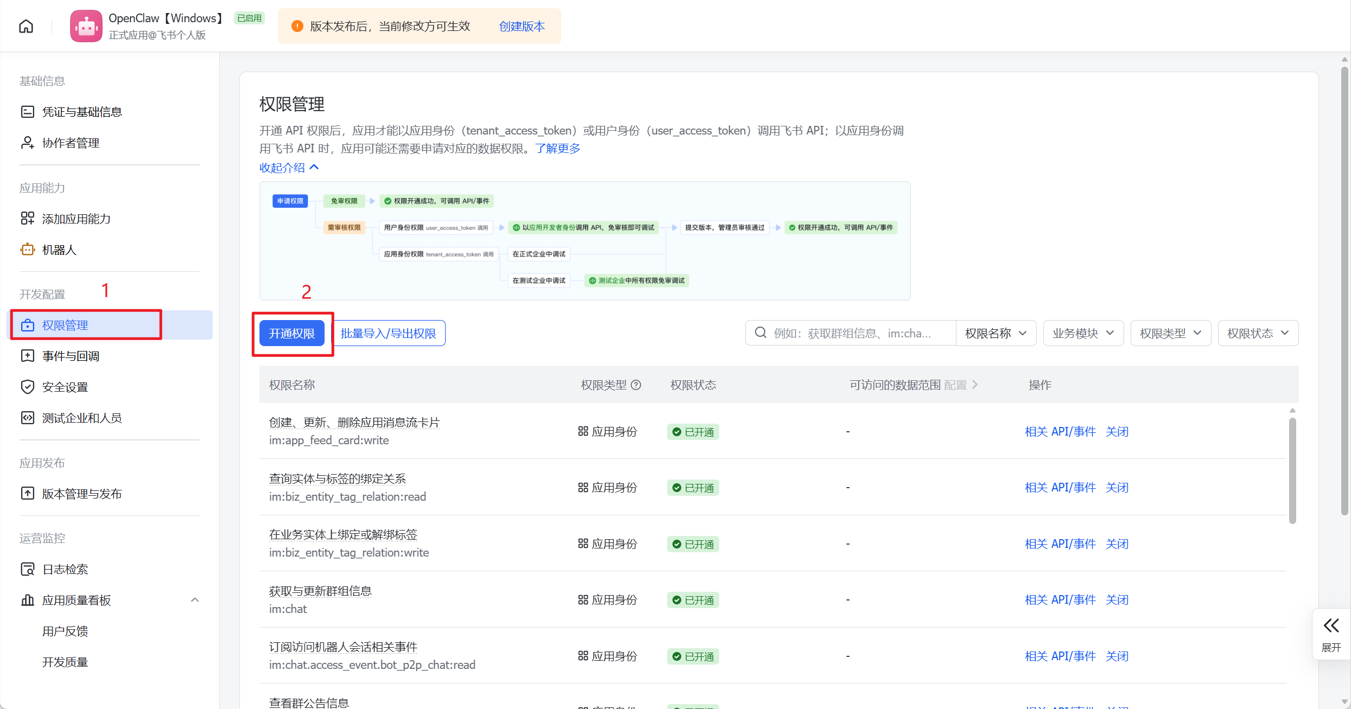Open the 权限名称 search-type dropdown

995,333
